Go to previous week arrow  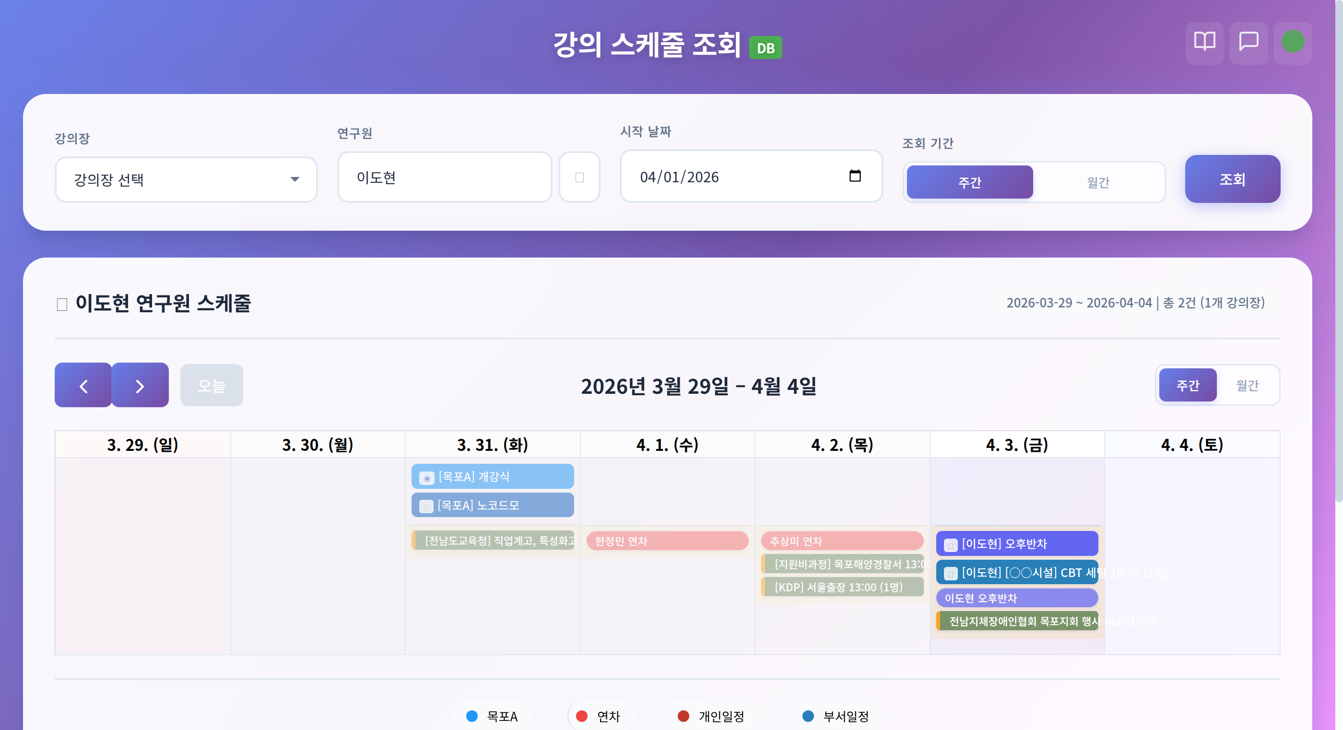[83, 386]
